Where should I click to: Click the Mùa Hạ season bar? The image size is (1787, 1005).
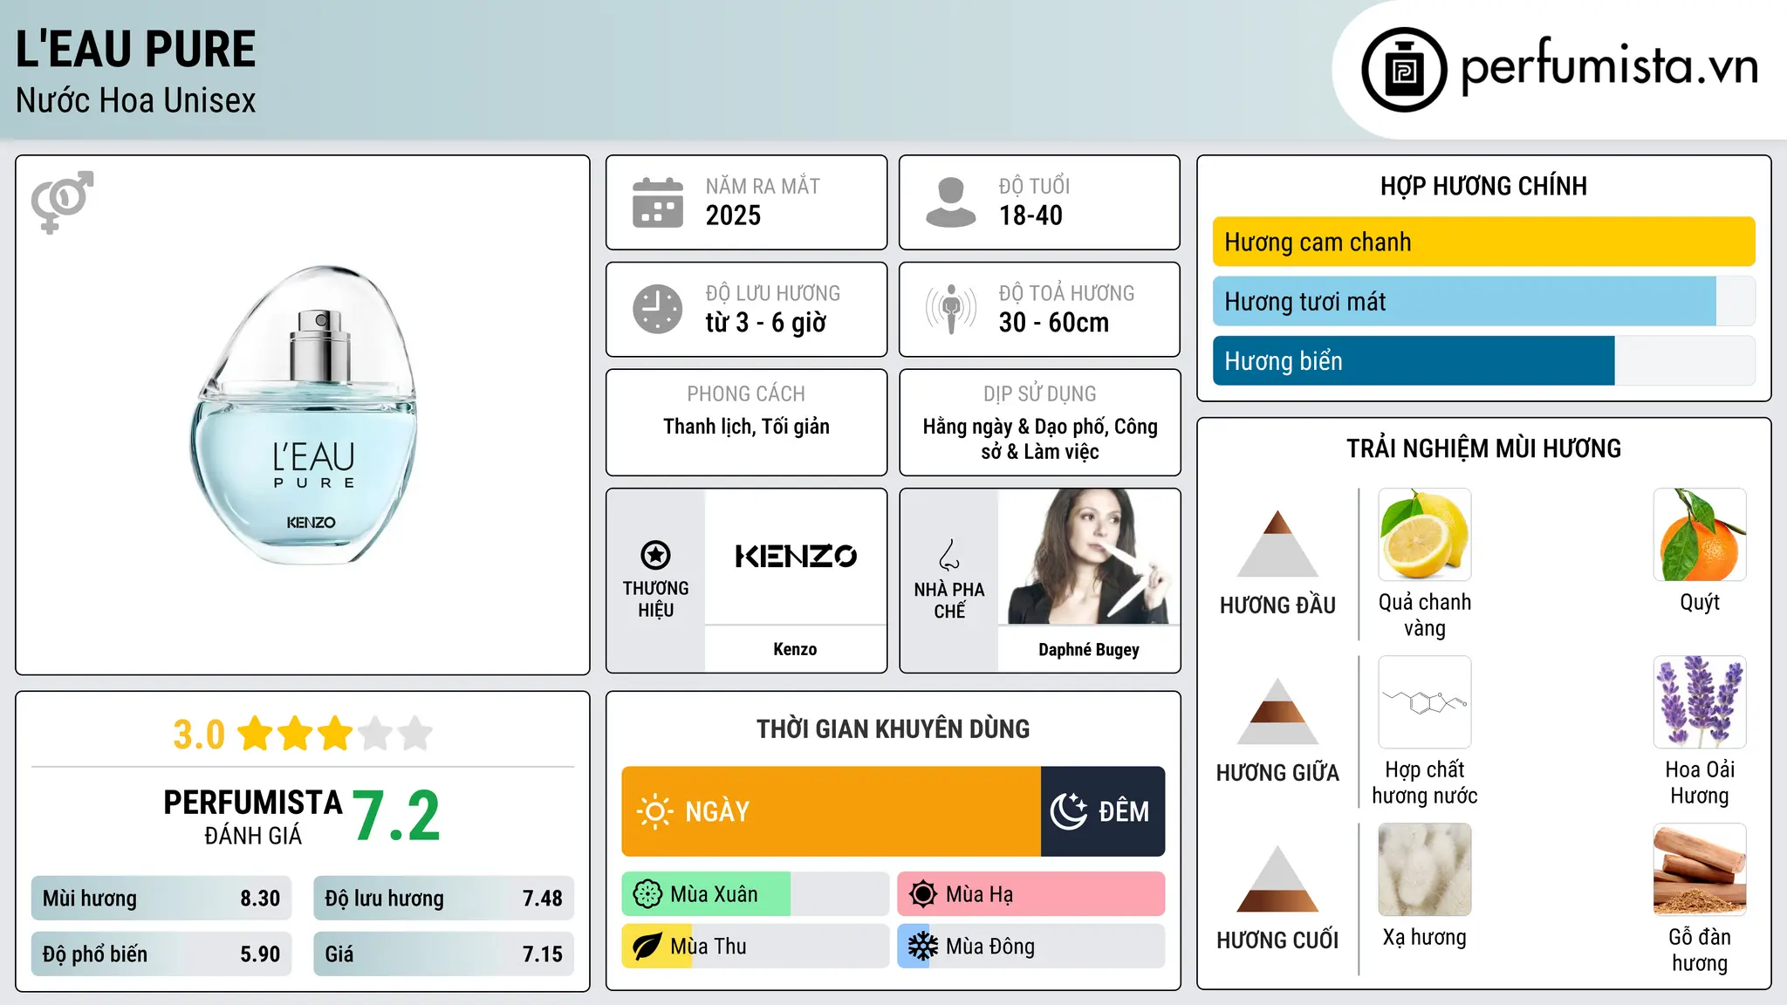point(1030,894)
